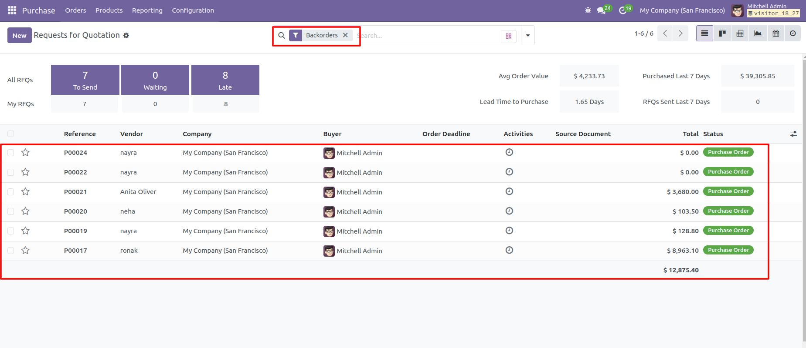Tick the checkbox for P00022

11,172
